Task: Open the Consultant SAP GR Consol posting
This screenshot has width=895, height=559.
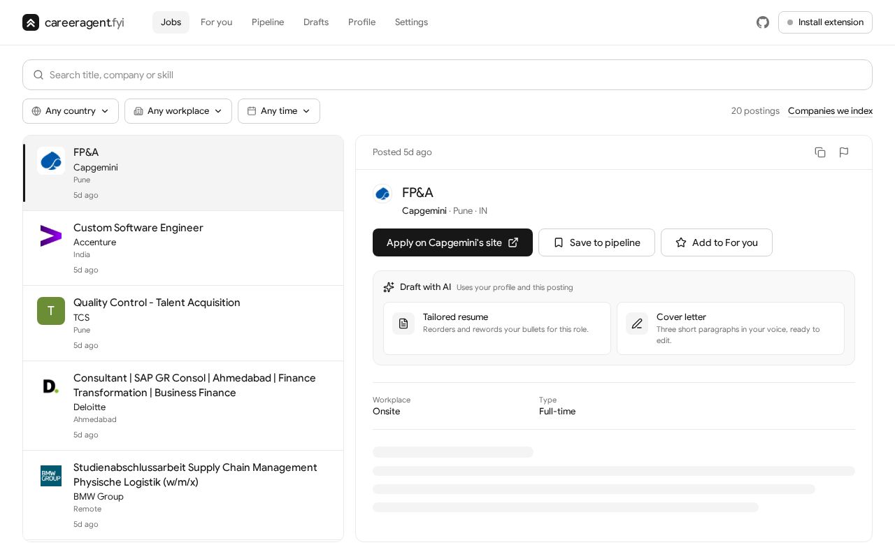Action: [x=183, y=406]
